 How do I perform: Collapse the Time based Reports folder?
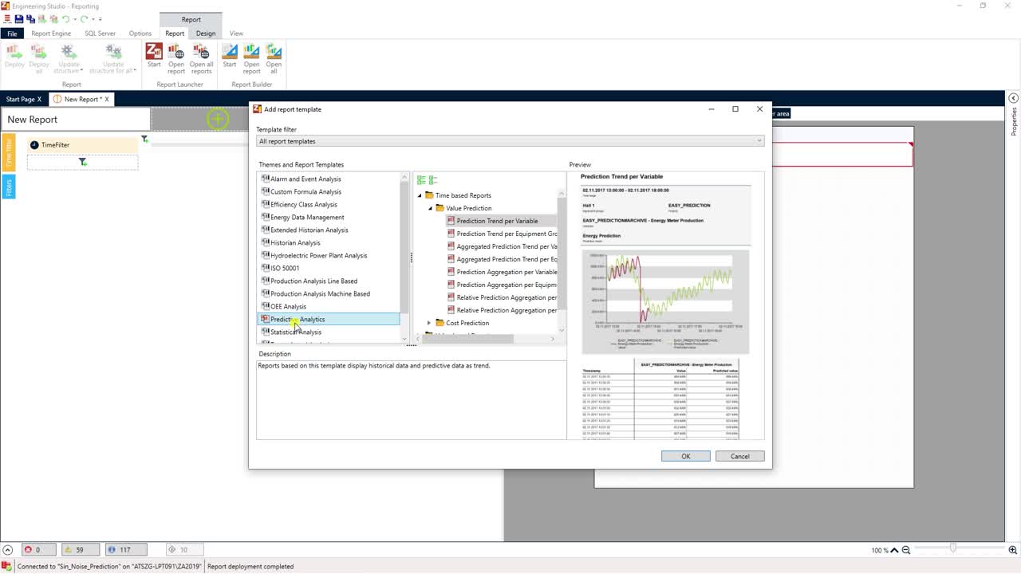click(x=420, y=195)
